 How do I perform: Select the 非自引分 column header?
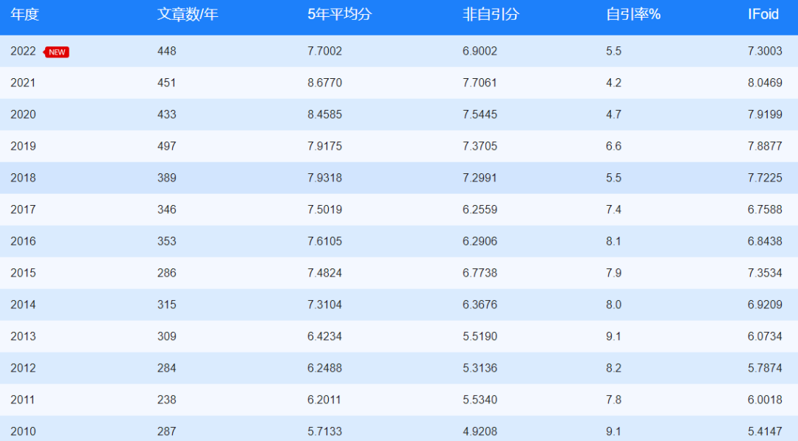[x=491, y=14]
